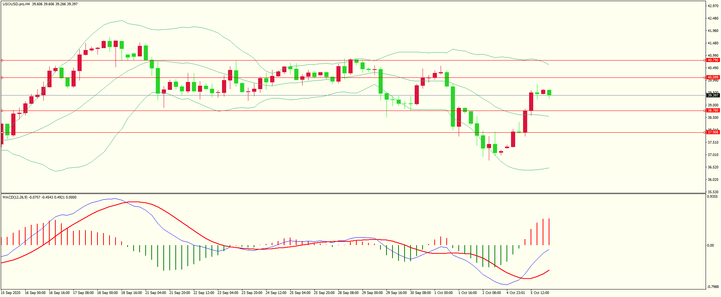Click left-edge handle of the 38.780 line
The width and height of the screenshot is (721, 297).
pyautogui.click(x=2, y=111)
